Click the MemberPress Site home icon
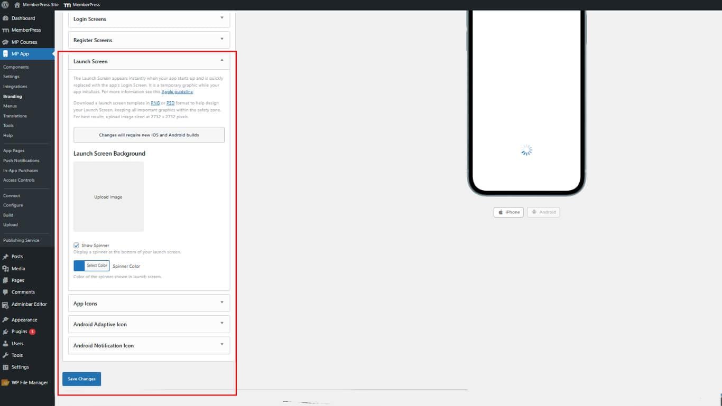Screen dimensions: 722x406 (17, 5)
